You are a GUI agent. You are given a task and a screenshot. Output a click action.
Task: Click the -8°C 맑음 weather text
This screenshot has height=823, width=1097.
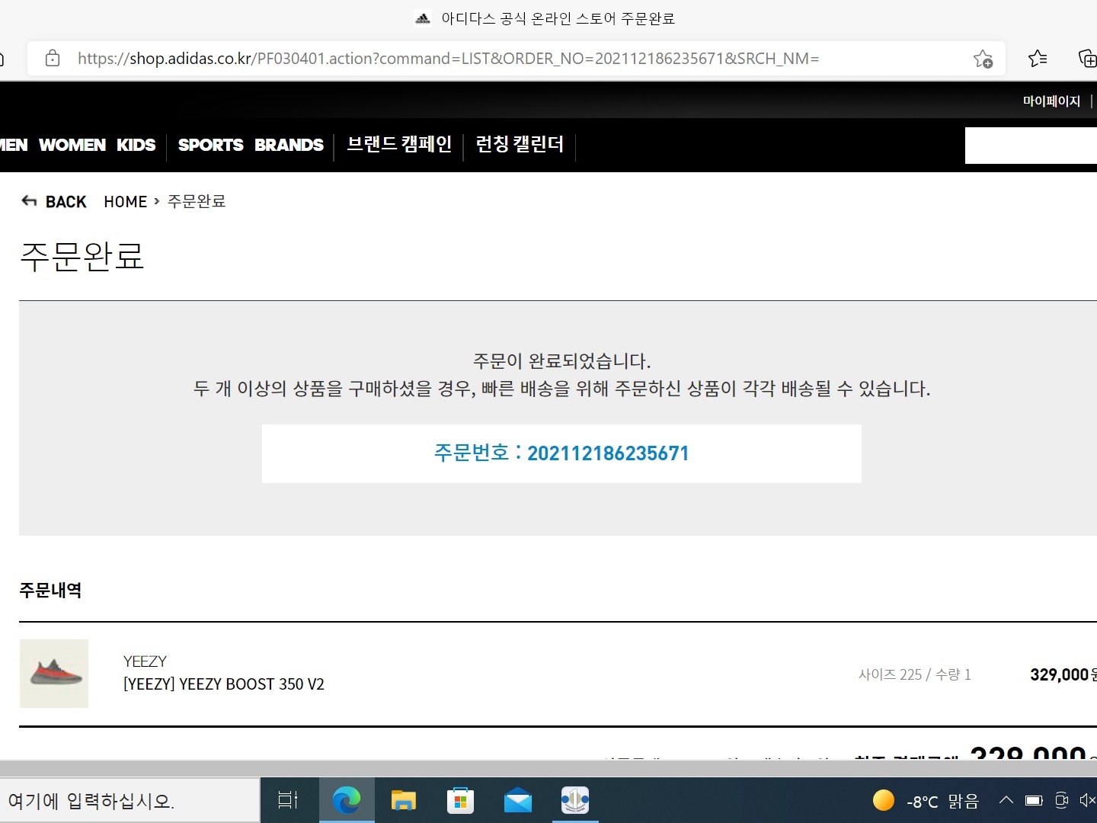[x=942, y=801]
